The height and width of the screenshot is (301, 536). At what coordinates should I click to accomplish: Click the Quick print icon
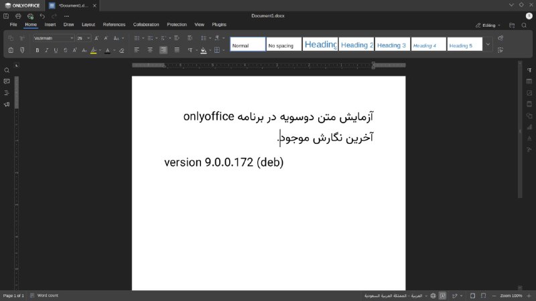30,16
